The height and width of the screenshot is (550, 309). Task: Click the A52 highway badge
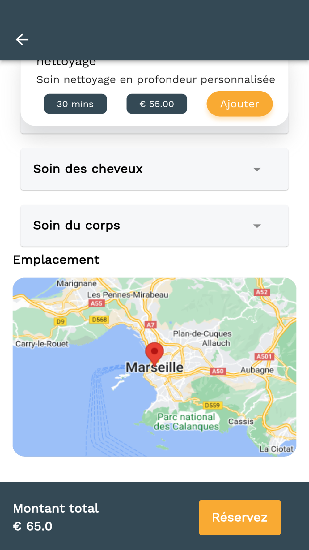(262, 292)
